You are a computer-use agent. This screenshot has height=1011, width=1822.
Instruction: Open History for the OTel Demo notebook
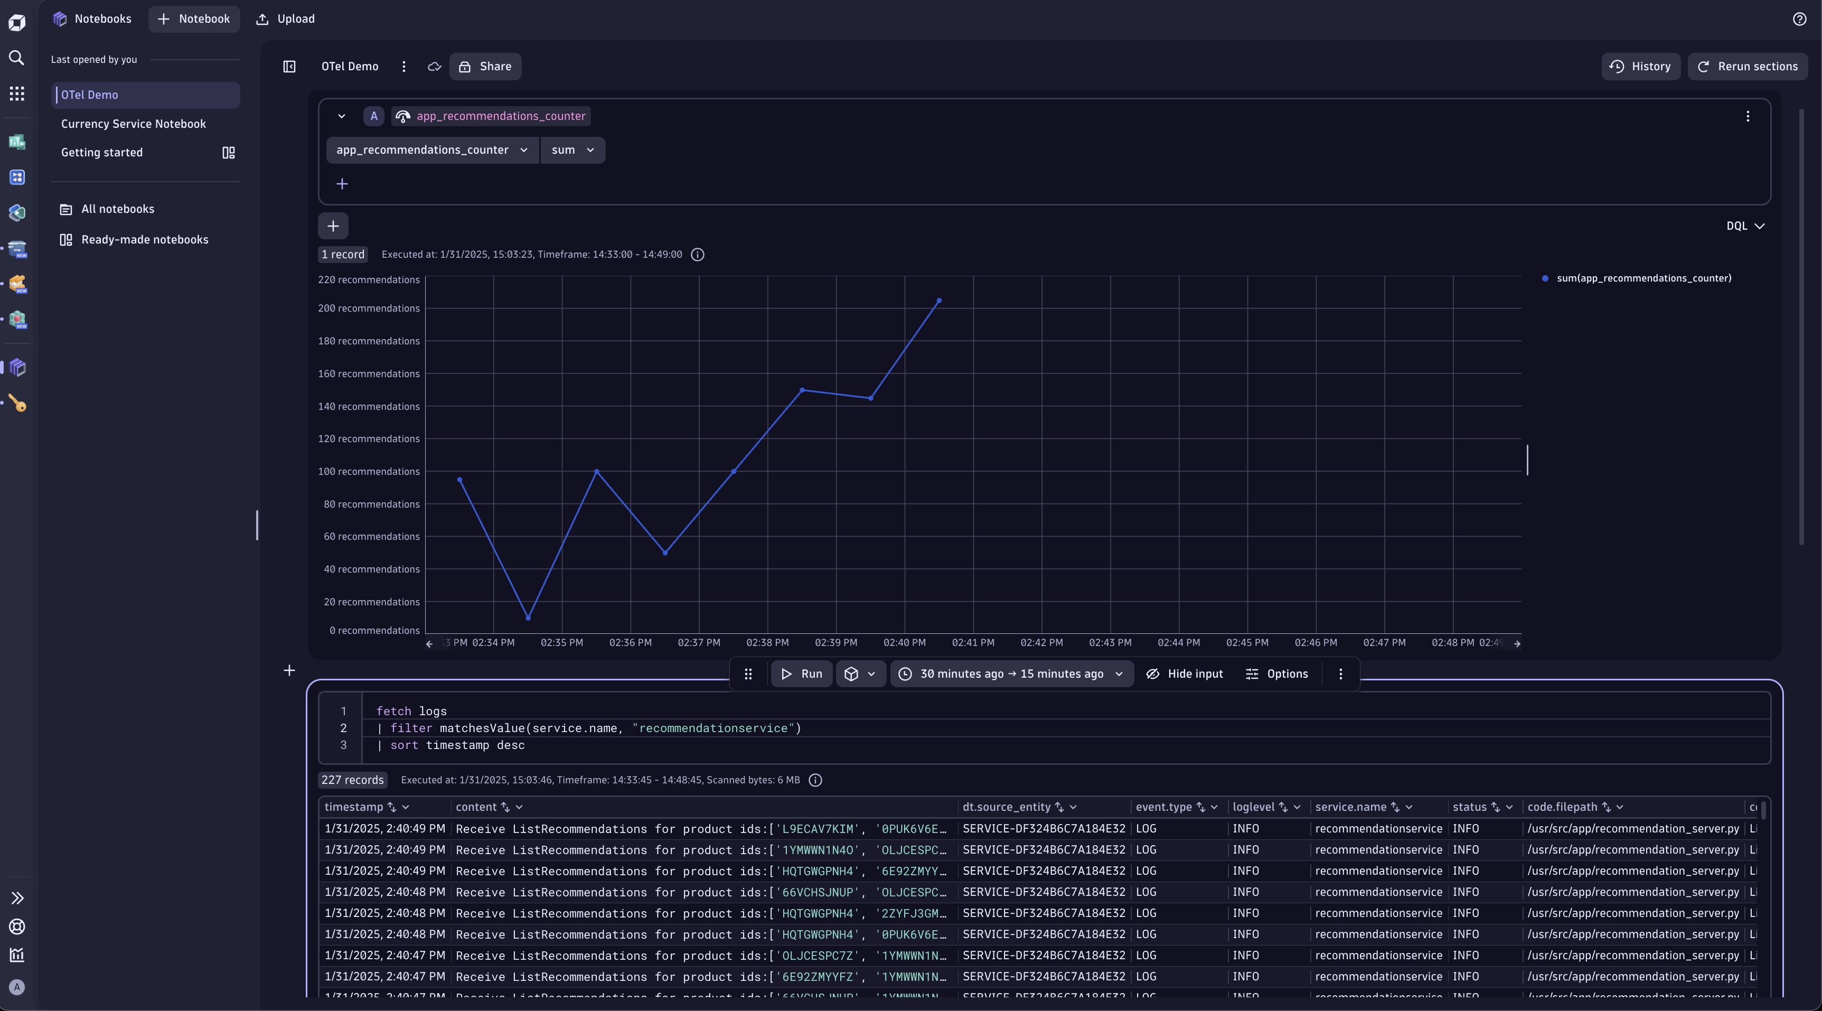[1641, 67]
